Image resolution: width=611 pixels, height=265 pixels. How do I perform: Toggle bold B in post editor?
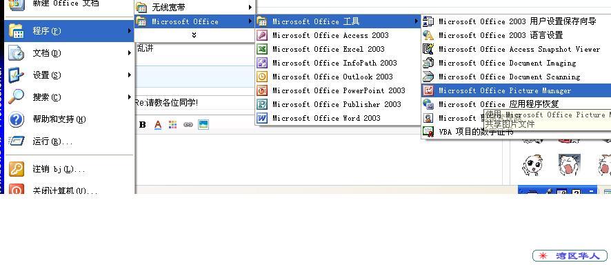pyautogui.click(x=143, y=125)
